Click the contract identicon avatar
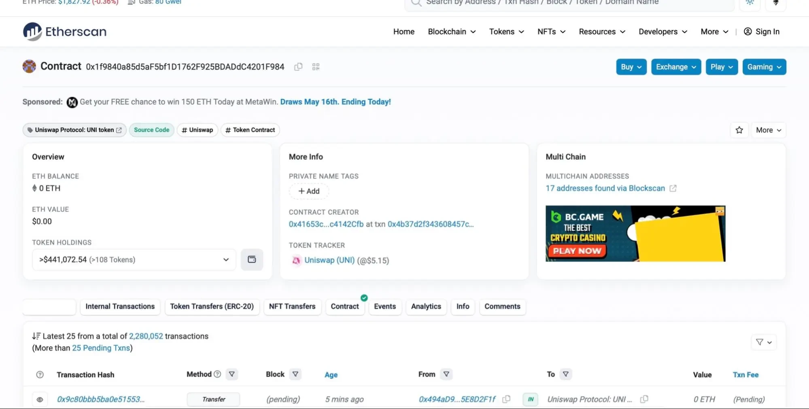Screen dimensions: 809x409 (x=29, y=66)
